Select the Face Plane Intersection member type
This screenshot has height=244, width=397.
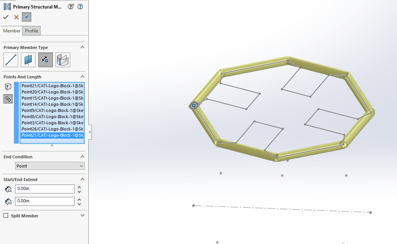(x=63, y=60)
